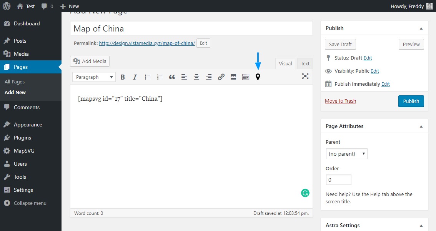Collapse the Page Attributes panel
The width and height of the screenshot is (436, 231).
421,126
